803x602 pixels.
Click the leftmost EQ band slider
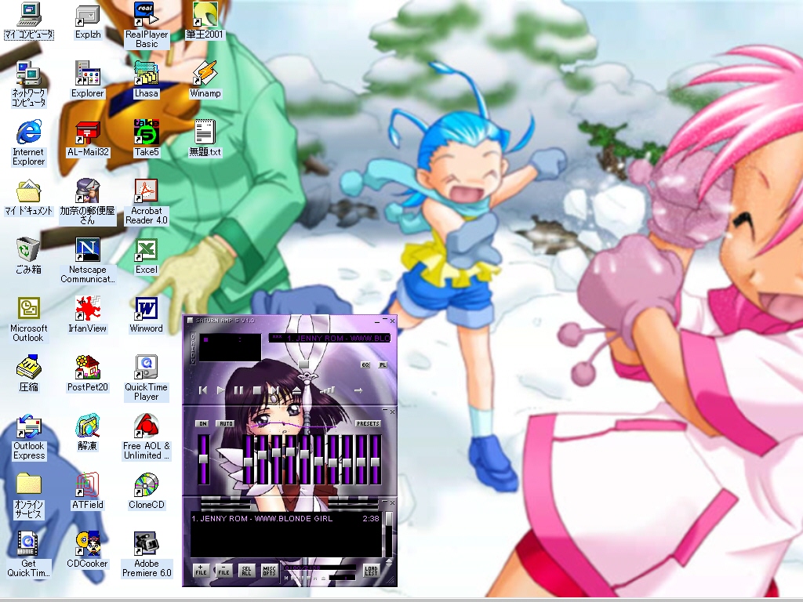click(x=249, y=459)
